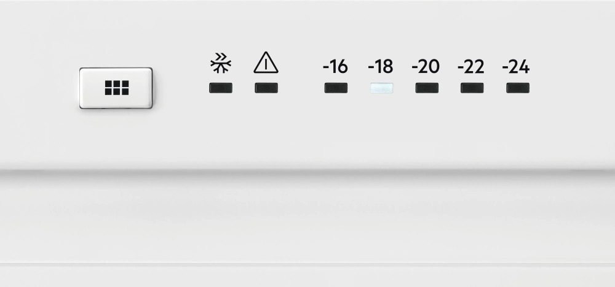Click the fast-freeze snowflake icon

(x=221, y=63)
